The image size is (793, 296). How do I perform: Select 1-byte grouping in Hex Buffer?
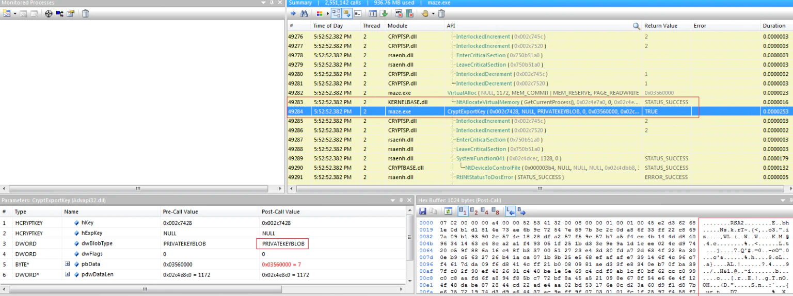tap(463, 211)
